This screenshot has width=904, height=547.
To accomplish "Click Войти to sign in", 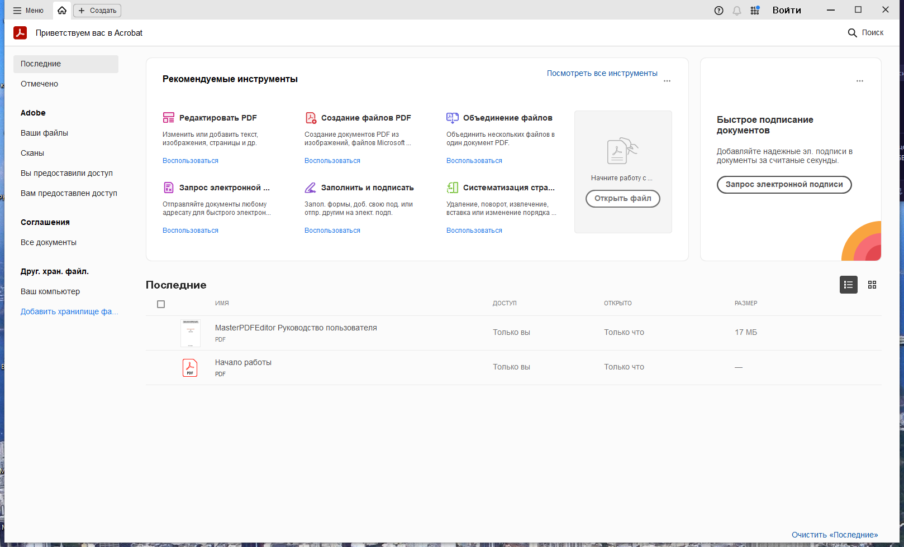I will tap(787, 10).
